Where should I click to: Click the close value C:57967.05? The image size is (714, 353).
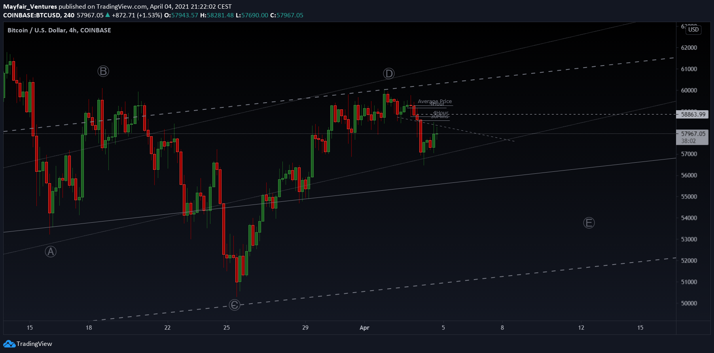pos(287,15)
